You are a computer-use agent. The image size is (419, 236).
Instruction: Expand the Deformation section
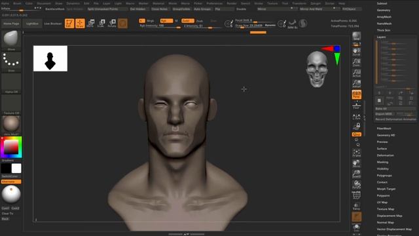[x=386, y=155]
